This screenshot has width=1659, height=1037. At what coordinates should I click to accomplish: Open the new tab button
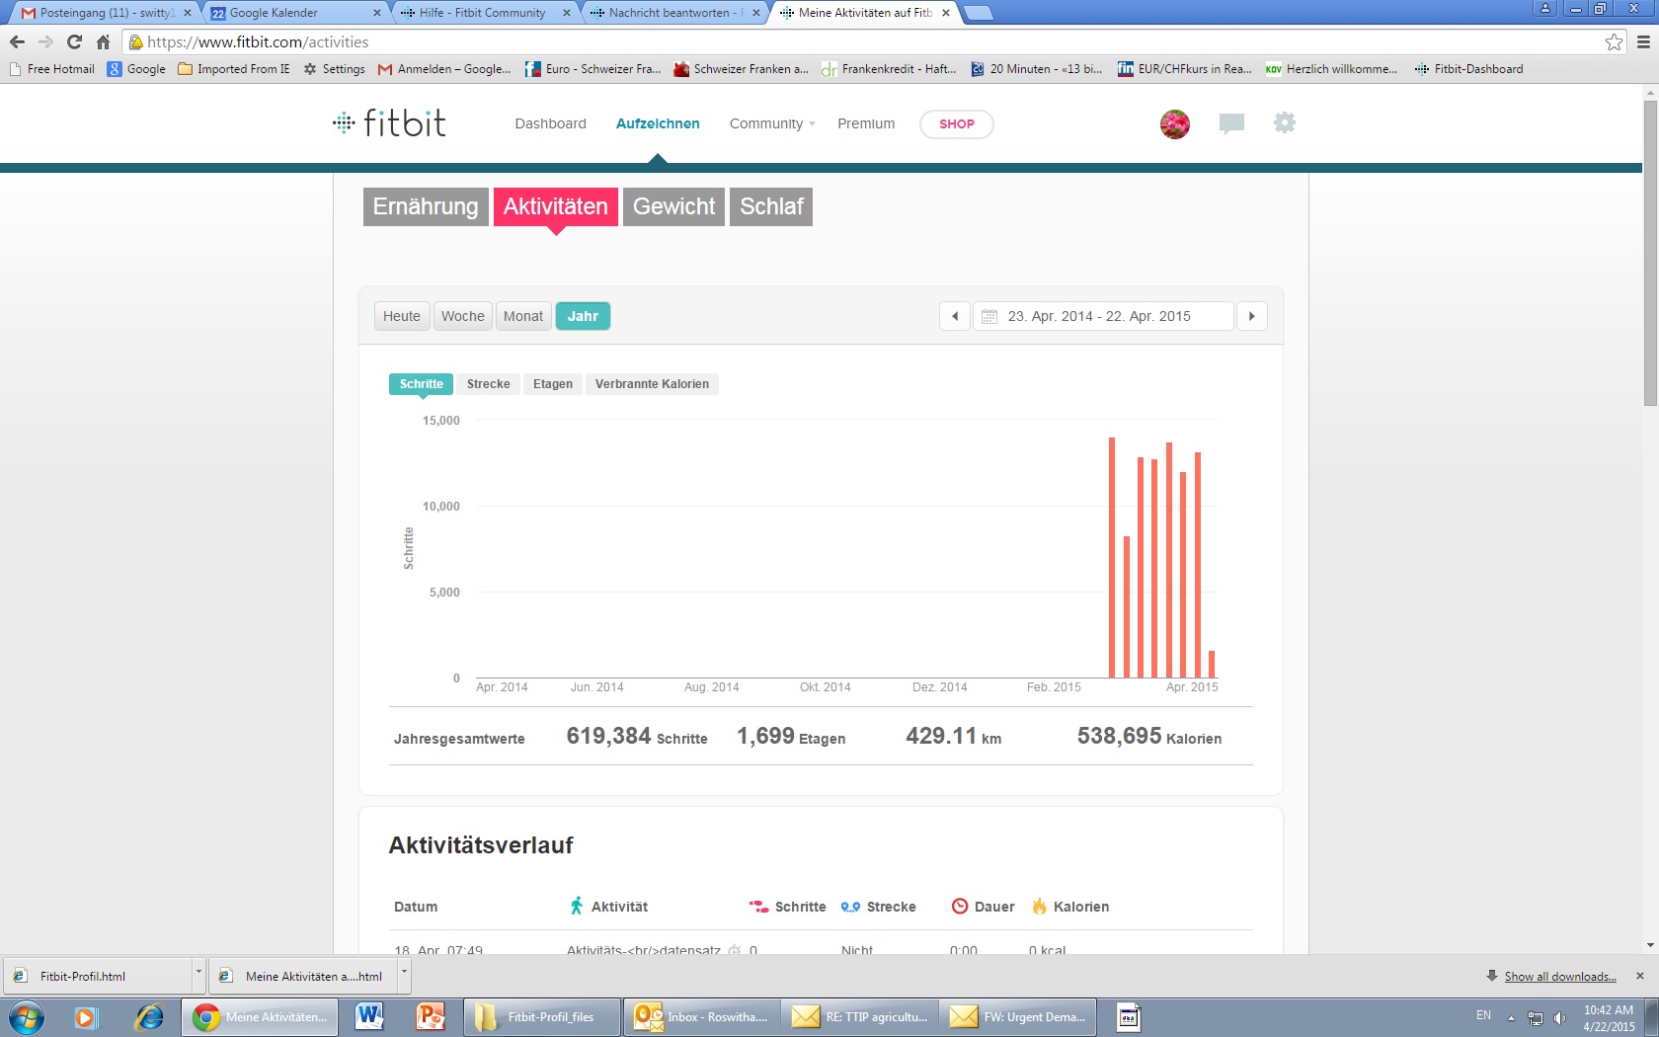pos(977,13)
